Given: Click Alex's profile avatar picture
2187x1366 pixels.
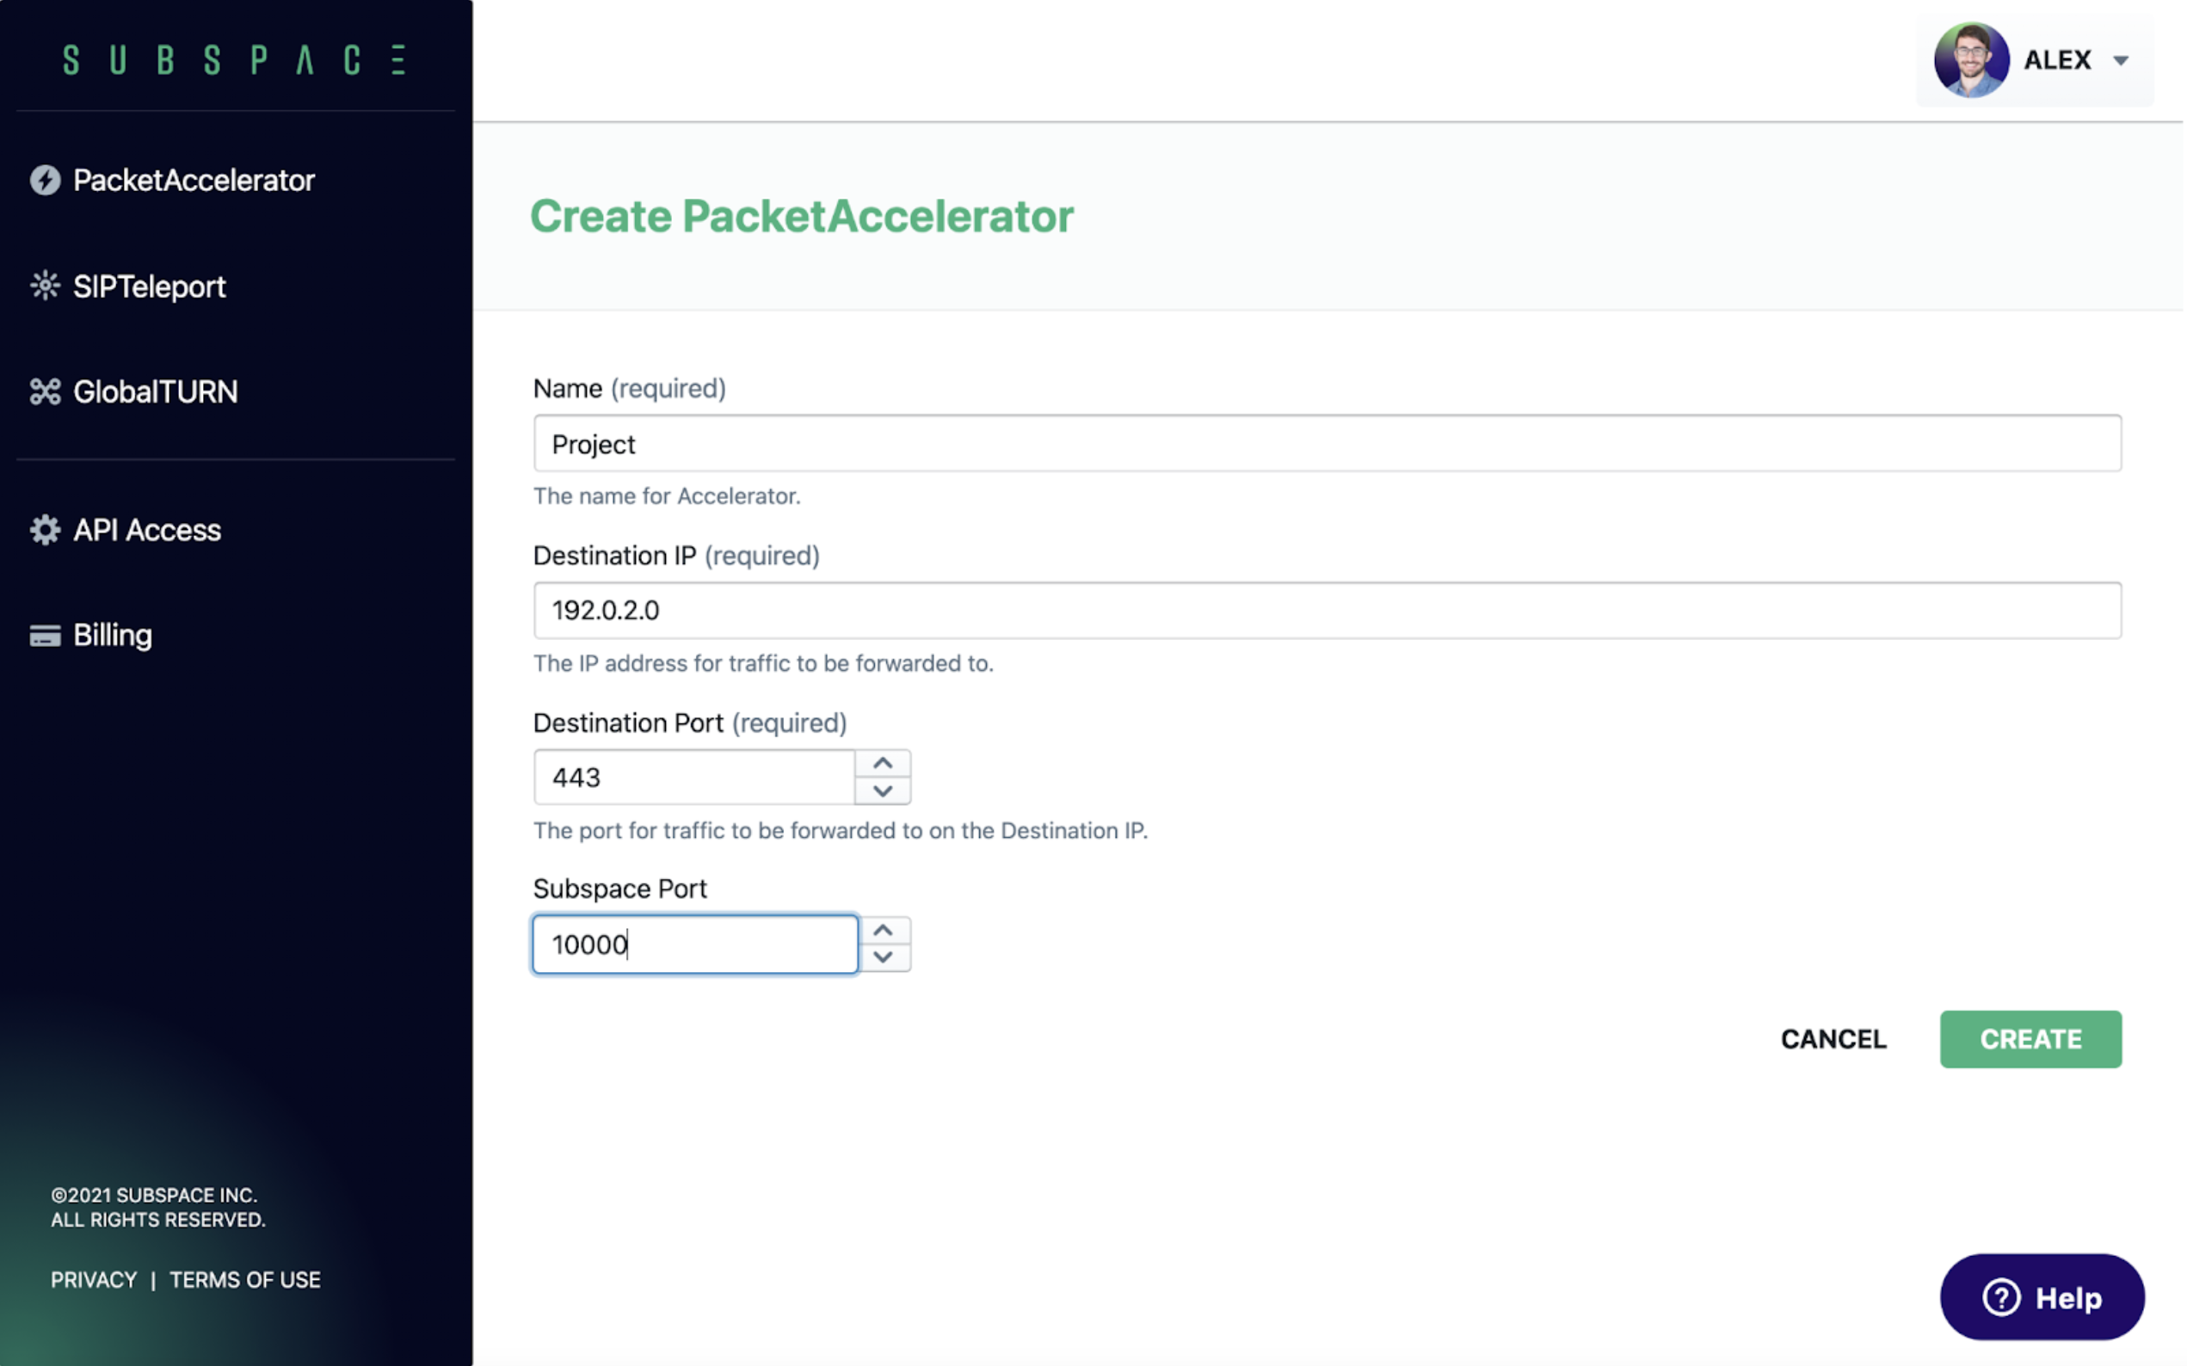Looking at the screenshot, I should pyautogui.click(x=1973, y=60).
